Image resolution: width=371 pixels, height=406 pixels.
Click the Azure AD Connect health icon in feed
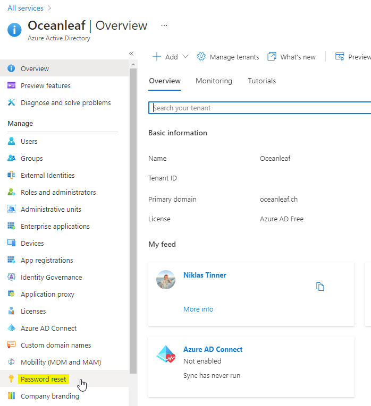(x=166, y=354)
